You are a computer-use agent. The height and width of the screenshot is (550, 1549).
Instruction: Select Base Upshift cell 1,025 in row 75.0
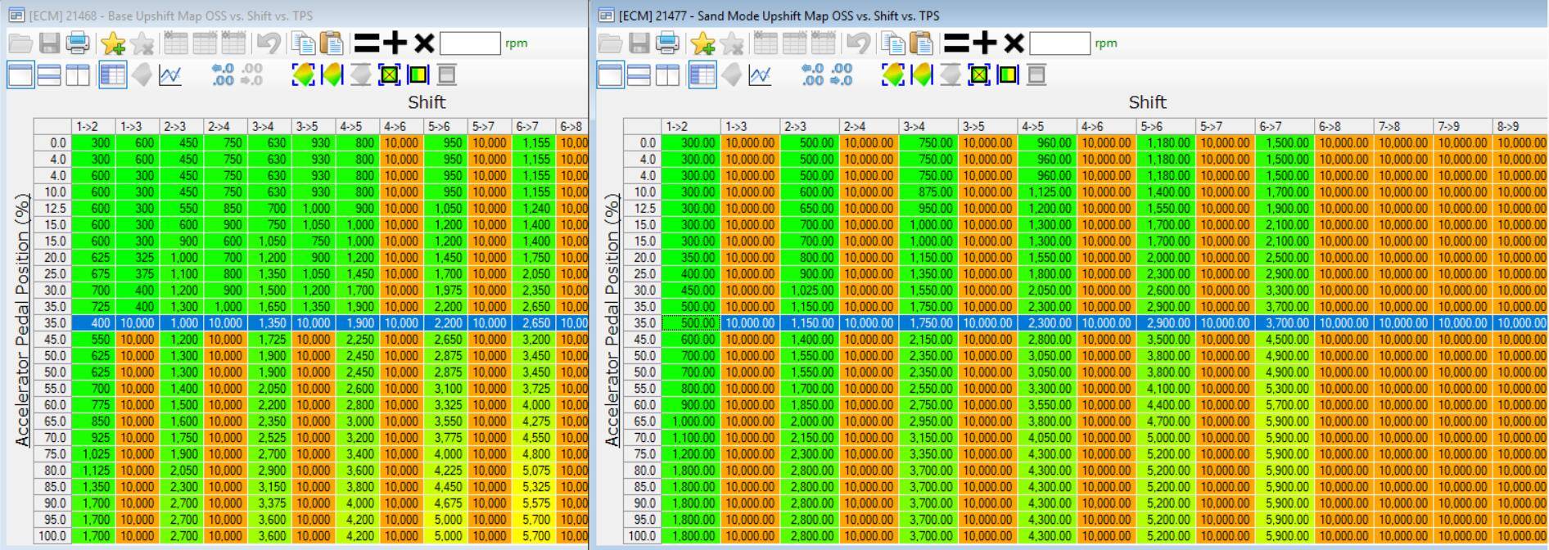click(93, 454)
